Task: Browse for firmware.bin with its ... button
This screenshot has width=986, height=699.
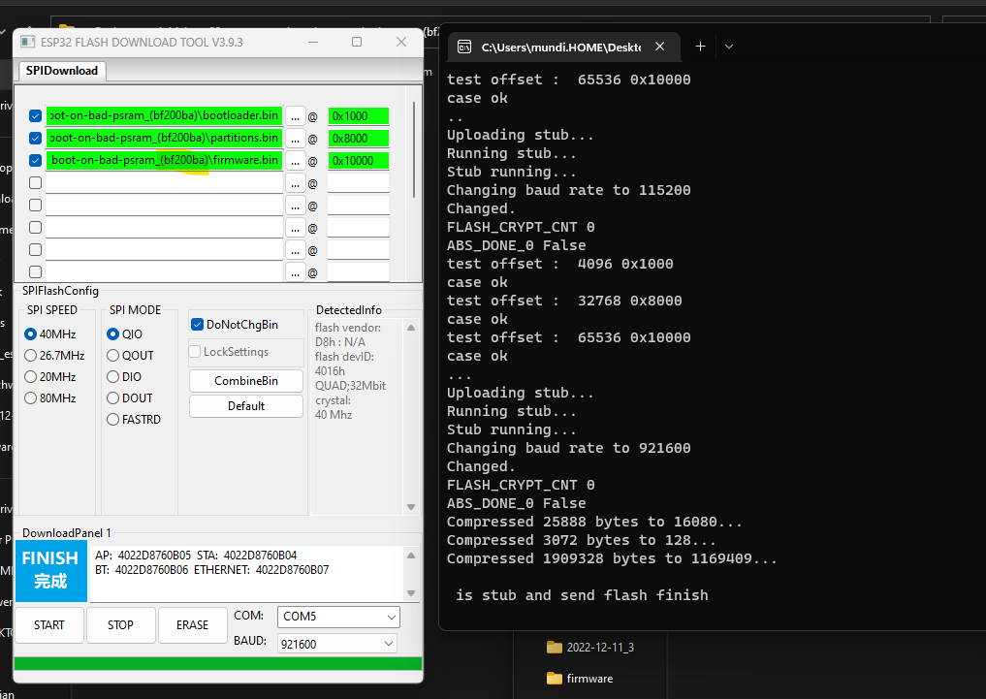Action: point(296,161)
